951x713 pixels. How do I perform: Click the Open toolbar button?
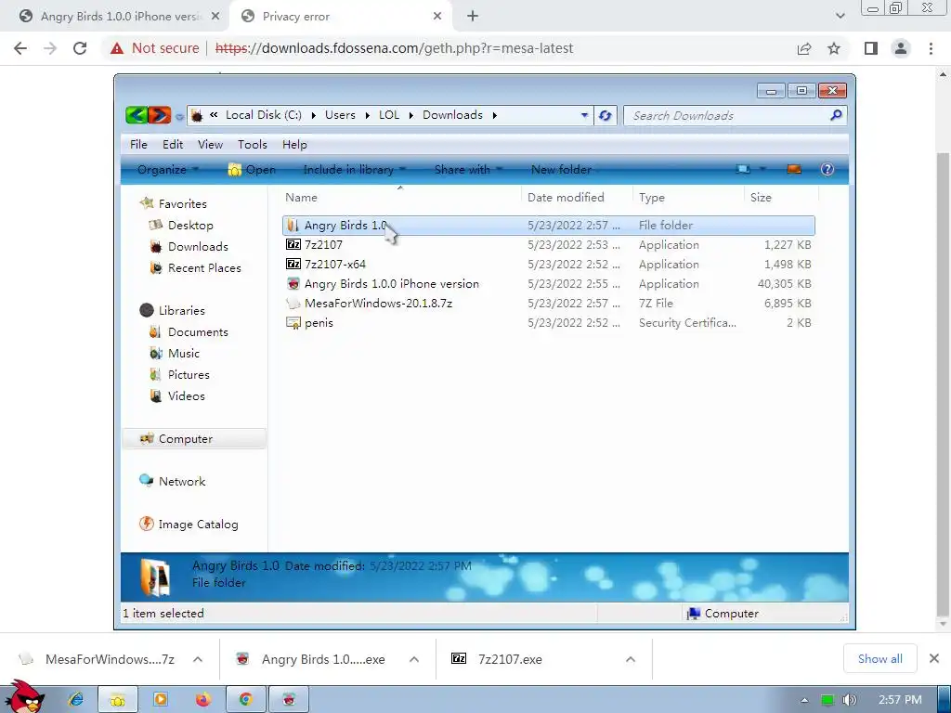tap(252, 170)
